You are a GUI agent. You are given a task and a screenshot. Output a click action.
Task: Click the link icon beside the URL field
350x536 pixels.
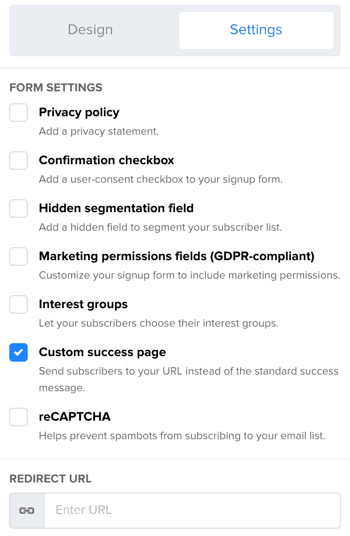27,510
